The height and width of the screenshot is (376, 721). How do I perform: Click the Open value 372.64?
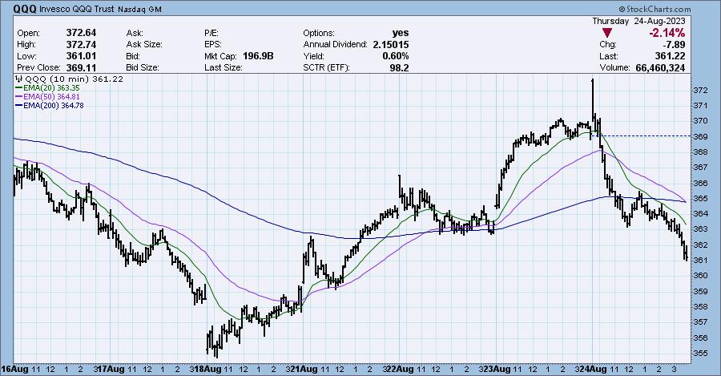(x=81, y=33)
